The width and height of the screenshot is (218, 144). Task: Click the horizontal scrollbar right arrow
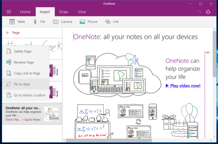tap(211, 140)
